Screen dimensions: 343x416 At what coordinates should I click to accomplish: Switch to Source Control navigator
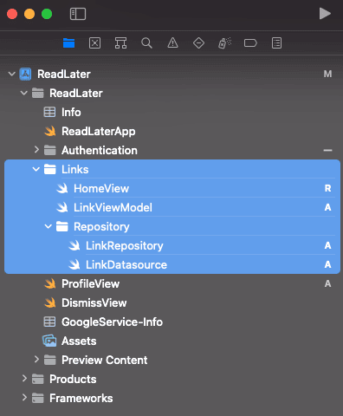click(94, 43)
